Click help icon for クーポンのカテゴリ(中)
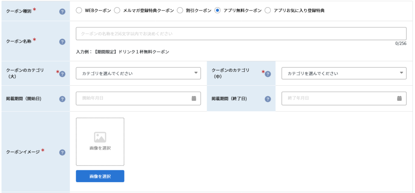This screenshot has height=193, width=415. (x=268, y=74)
